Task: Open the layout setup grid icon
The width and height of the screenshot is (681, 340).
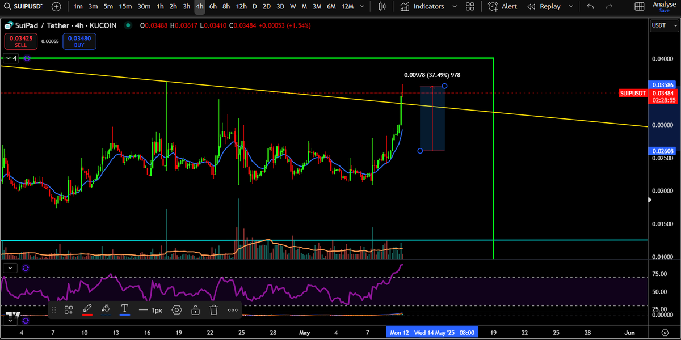Action: tap(640, 7)
